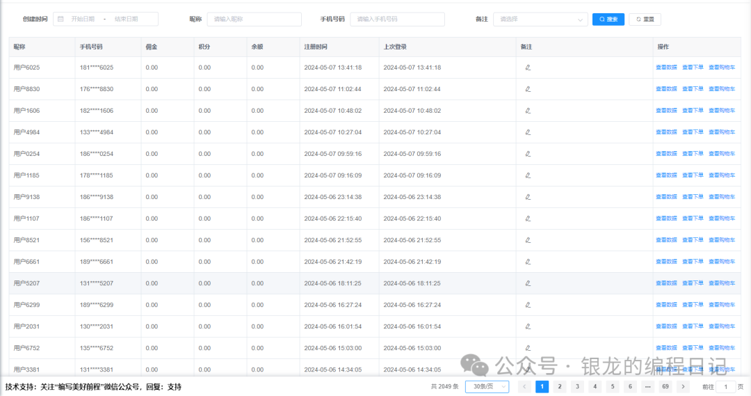751x396 pixels.
Task: Open 查看下单 for 用户6025
Action: click(693, 68)
